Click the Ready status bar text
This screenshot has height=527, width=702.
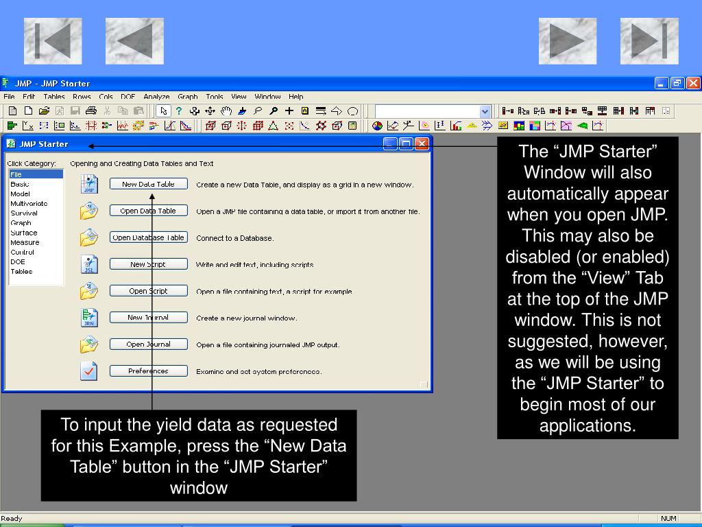(12, 519)
